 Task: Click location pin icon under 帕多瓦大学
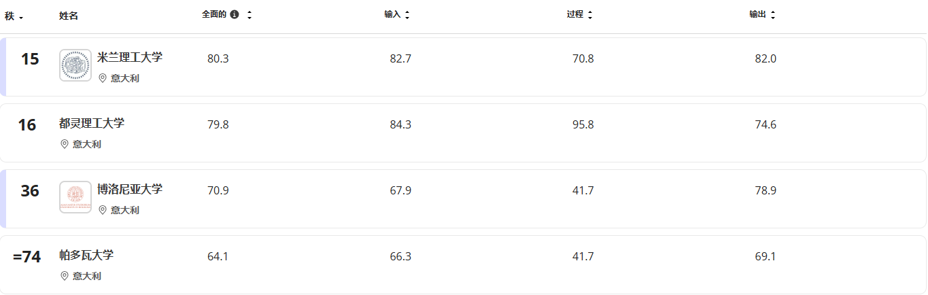click(65, 276)
